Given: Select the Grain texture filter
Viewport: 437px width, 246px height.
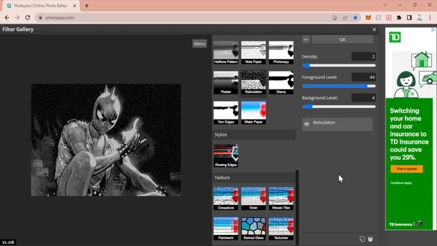Looking at the screenshot, I should (253, 199).
